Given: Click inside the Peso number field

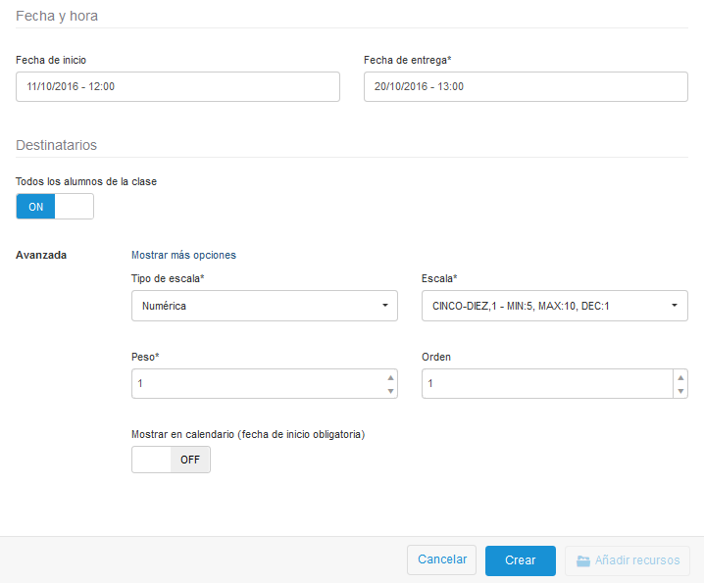Looking at the screenshot, I should 255,384.
